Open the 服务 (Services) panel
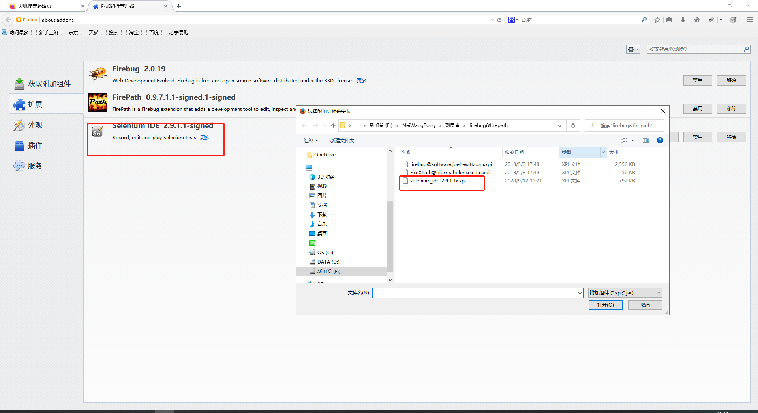The image size is (758, 413). [x=35, y=166]
